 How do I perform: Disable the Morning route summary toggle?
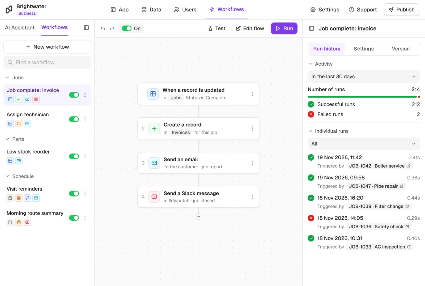point(74,218)
